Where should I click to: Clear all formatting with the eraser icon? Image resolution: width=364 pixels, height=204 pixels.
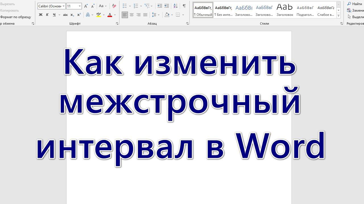114,6
